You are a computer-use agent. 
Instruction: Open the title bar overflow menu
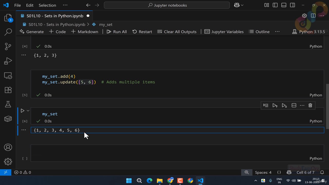coord(65,5)
